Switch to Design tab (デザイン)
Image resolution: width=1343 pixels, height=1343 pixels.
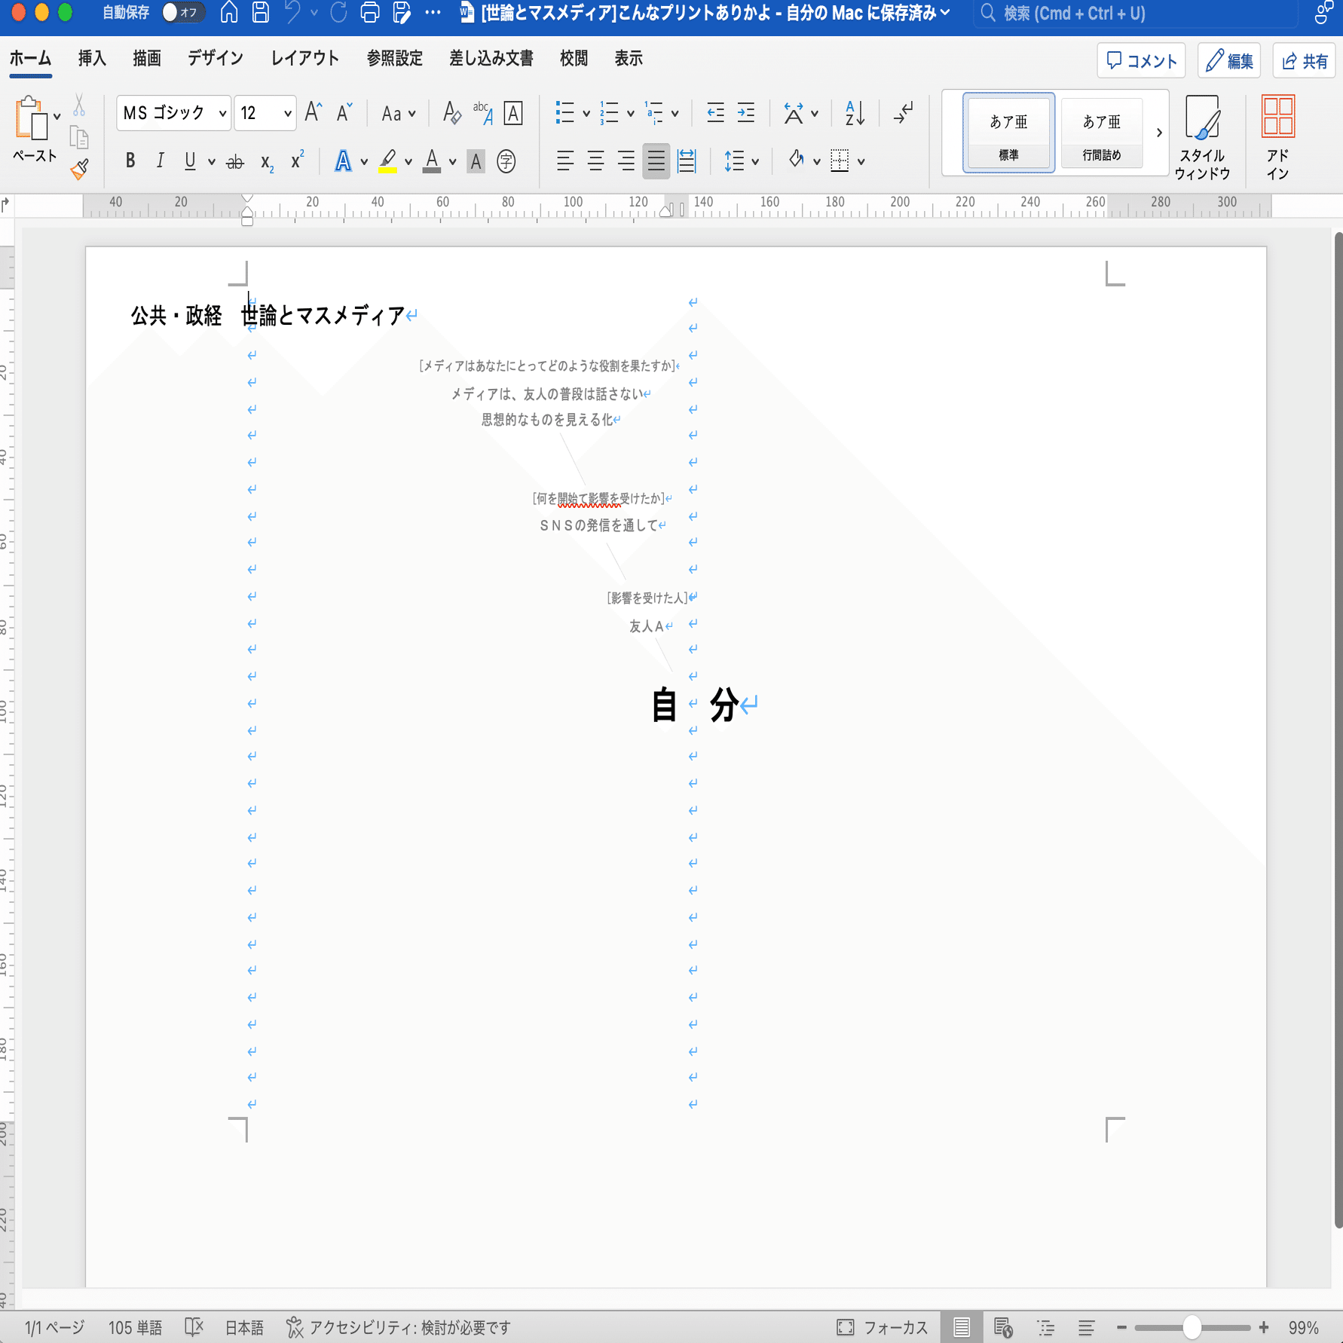216,59
